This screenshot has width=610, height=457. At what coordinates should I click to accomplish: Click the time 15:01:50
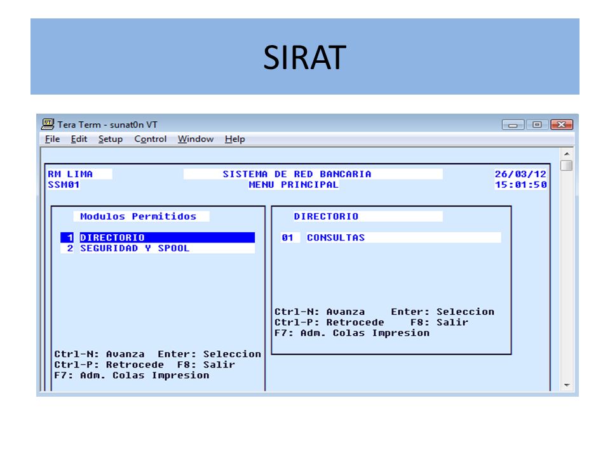pos(520,185)
